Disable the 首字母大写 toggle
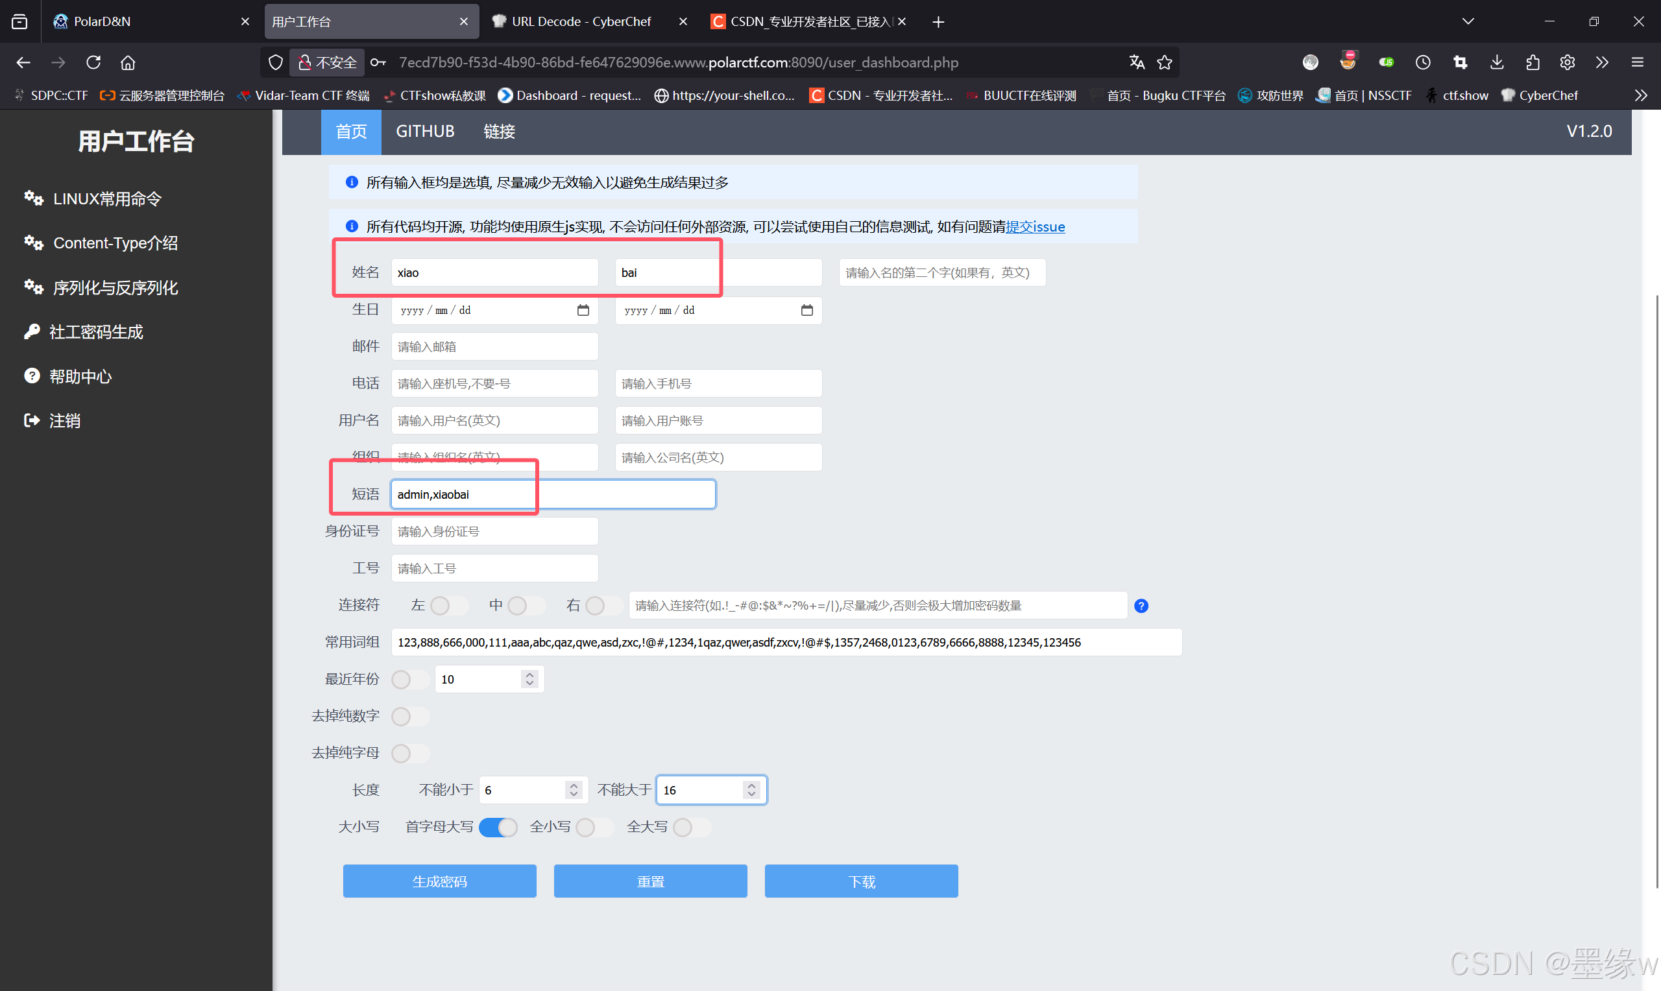The width and height of the screenshot is (1661, 991). [498, 827]
